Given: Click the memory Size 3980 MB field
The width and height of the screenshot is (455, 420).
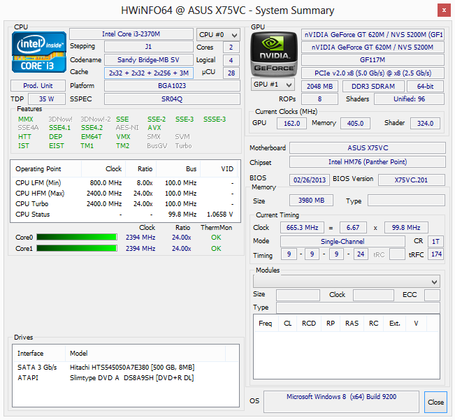Looking at the screenshot, I should (x=311, y=200).
